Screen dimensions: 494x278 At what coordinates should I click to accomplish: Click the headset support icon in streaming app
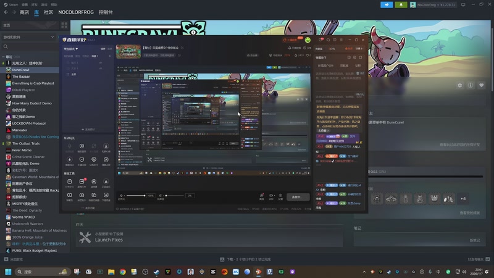coord(328,40)
